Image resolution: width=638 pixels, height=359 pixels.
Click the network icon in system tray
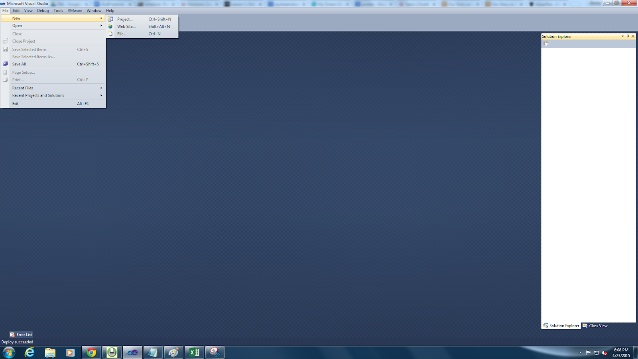[x=597, y=353]
